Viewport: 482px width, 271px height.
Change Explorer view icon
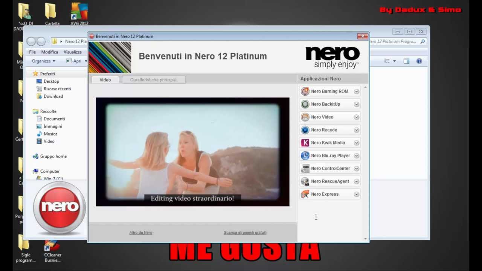coord(387,61)
